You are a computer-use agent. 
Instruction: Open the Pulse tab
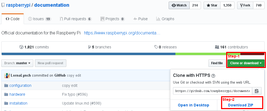pos(140,19)
